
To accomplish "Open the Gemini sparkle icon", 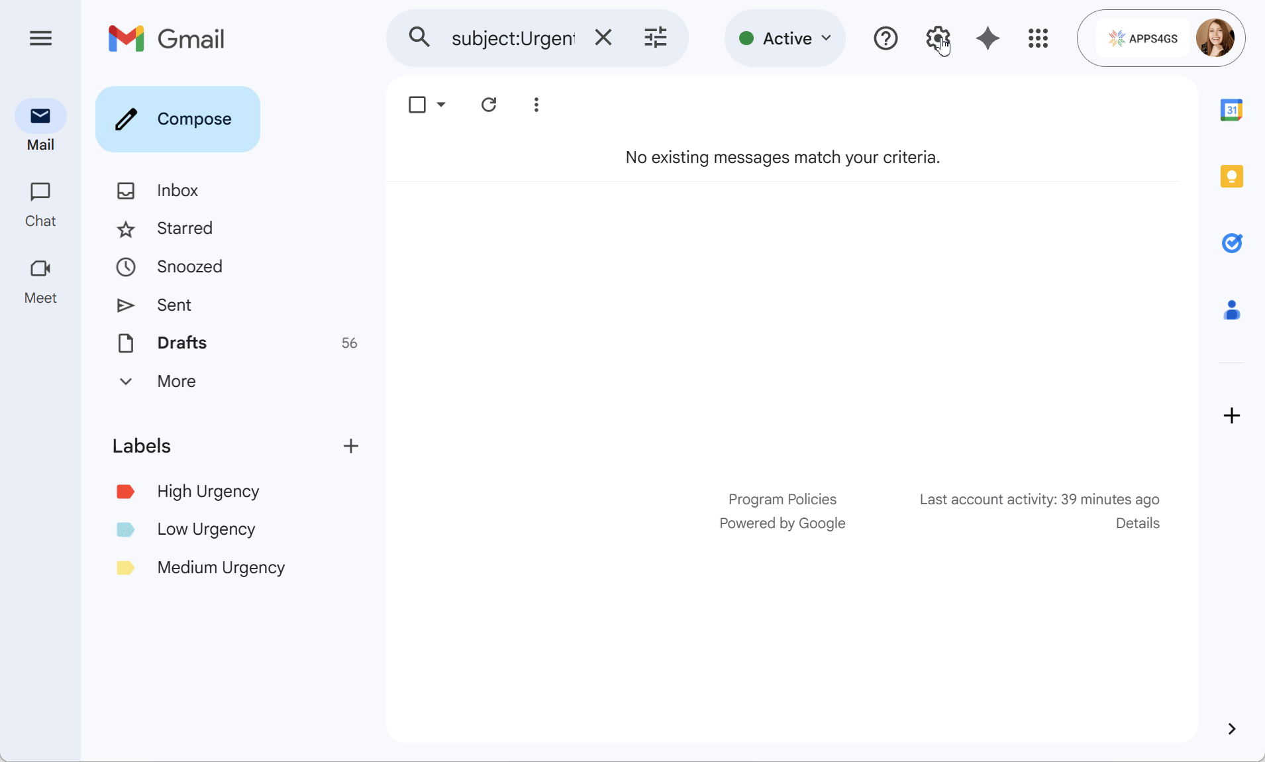I will pyautogui.click(x=986, y=38).
